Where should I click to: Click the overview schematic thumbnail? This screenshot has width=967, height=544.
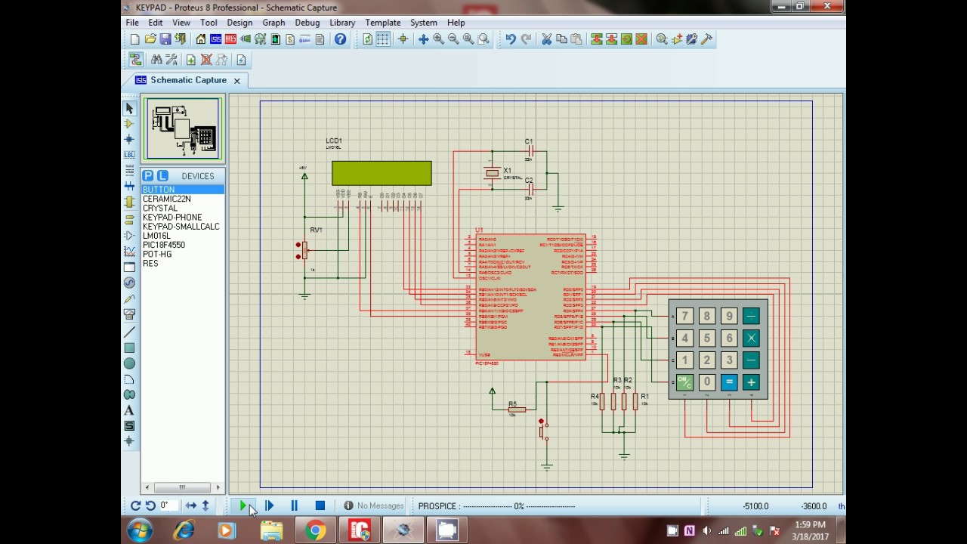point(183,128)
